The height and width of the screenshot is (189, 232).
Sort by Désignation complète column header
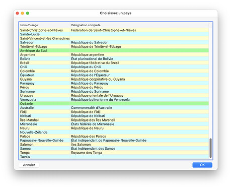[139, 25]
